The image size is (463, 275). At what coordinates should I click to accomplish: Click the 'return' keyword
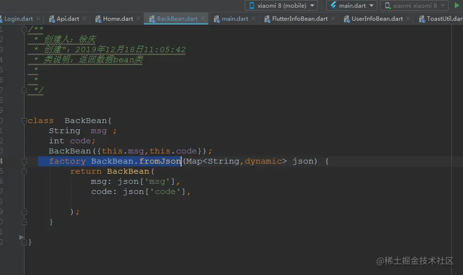pos(86,171)
